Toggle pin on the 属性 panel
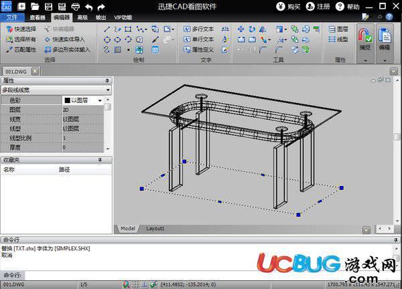The image size is (402, 289). pyautogui.click(x=107, y=81)
